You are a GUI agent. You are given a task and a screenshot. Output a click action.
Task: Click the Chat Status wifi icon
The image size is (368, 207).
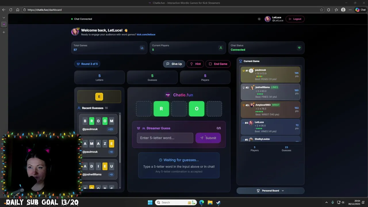pos(299,48)
